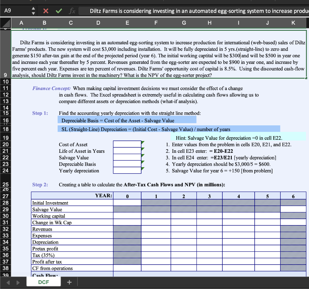This screenshot has width=309, height=289.
Task: Click the Name Box showing A9
Action: 9,11
